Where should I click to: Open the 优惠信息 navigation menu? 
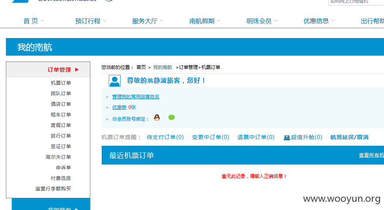click(x=316, y=21)
